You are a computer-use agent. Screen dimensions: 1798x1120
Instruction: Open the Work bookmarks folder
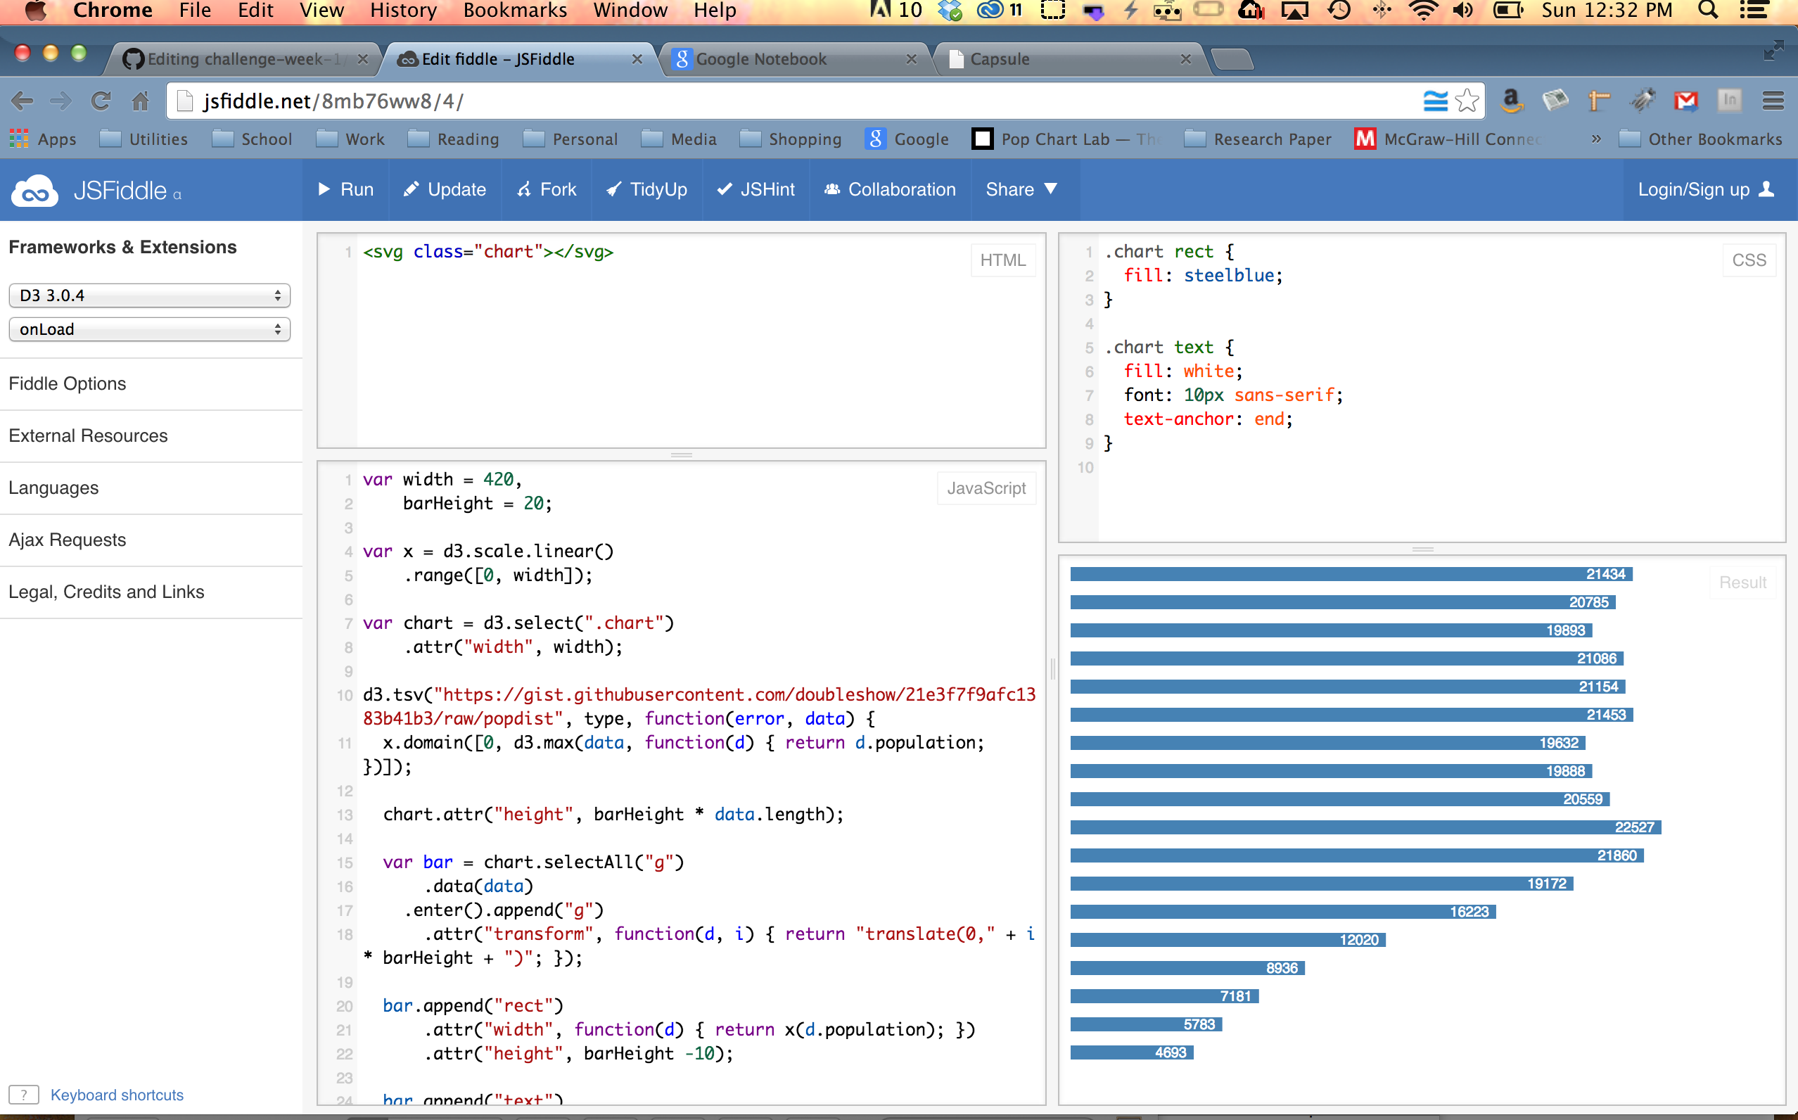click(x=350, y=139)
